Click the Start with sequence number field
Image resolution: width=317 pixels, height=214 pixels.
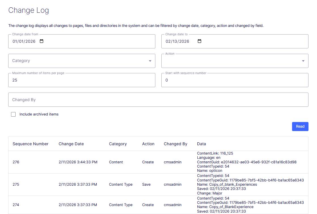(x=235, y=80)
